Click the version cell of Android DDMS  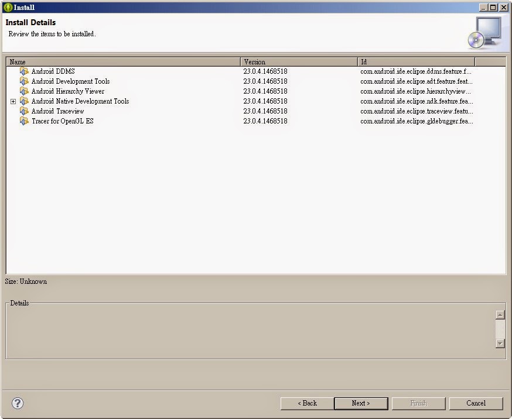[x=265, y=71]
